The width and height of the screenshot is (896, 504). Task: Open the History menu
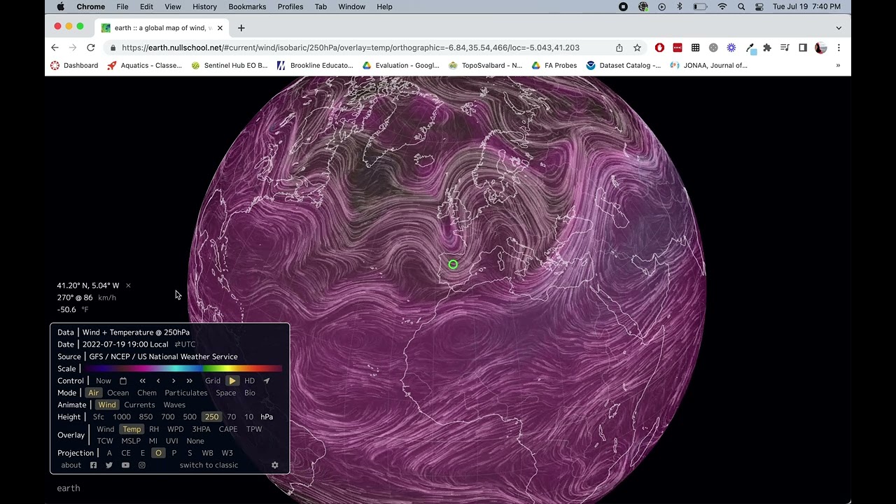[x=204, y=6]
